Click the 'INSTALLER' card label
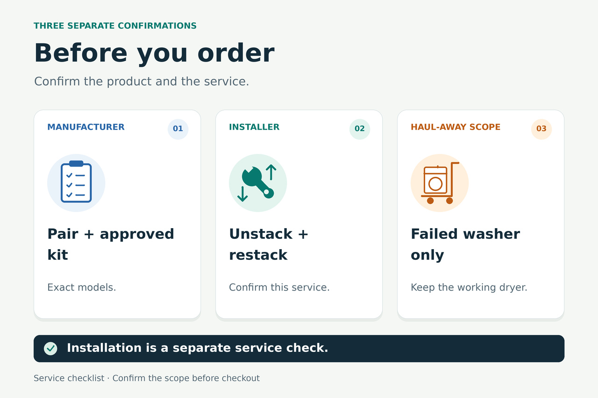 [x=254, y=127]
